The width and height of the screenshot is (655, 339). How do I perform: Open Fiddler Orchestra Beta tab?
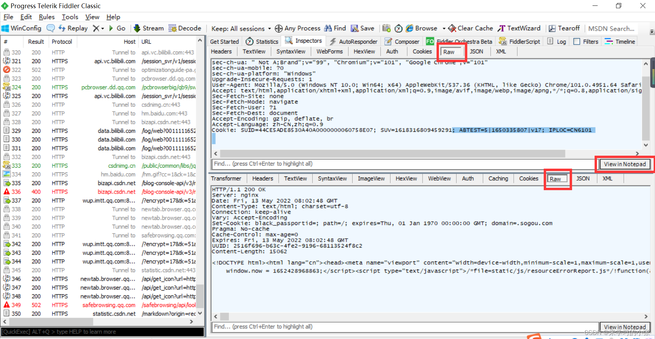click(x=459, y=41)
